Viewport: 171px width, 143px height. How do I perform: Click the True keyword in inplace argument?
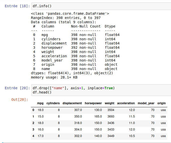(x=108, y=88)
